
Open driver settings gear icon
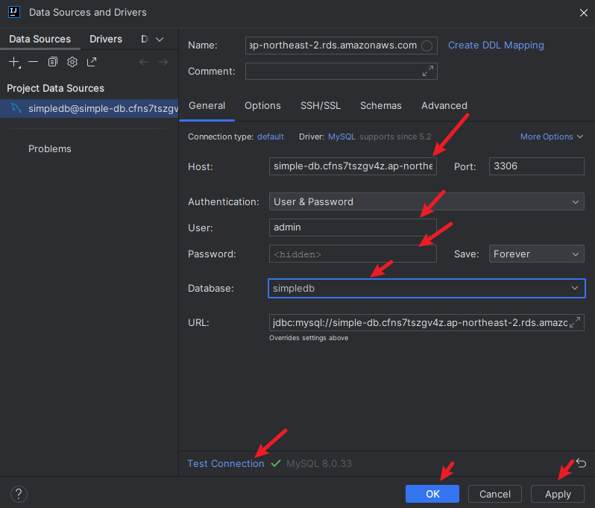click(72, 62)
